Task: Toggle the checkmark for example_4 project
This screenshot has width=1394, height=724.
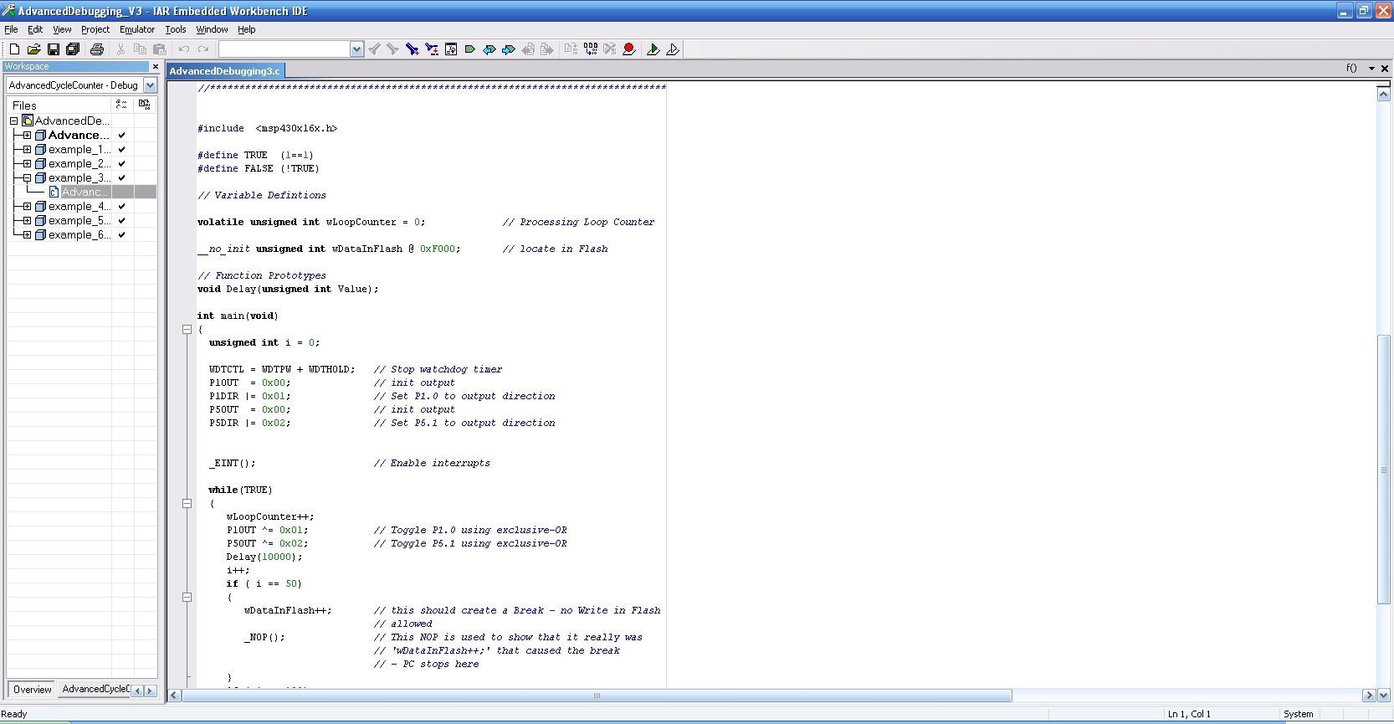Action: pyautogui.click(x=121, y=207)
